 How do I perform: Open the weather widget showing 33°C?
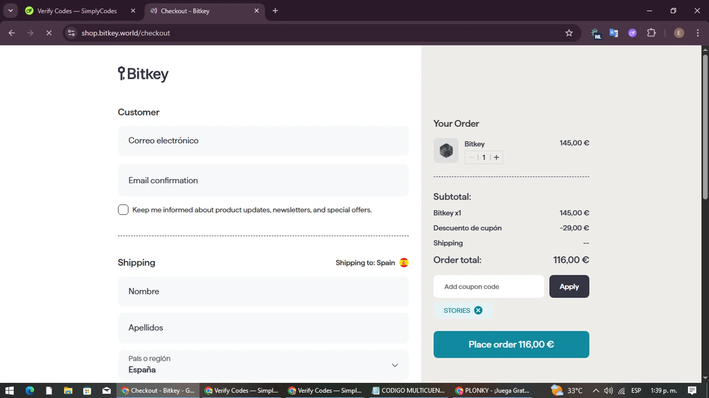[567, 390]
